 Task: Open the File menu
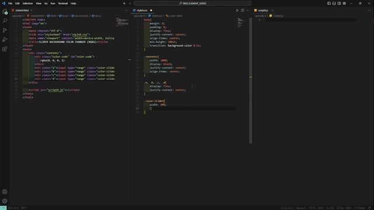10,3
